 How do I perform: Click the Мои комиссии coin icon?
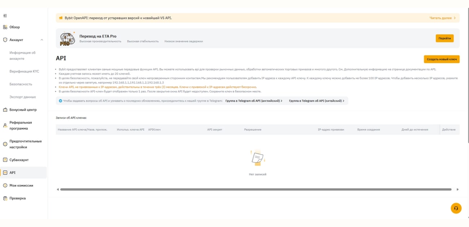[5, 185]
